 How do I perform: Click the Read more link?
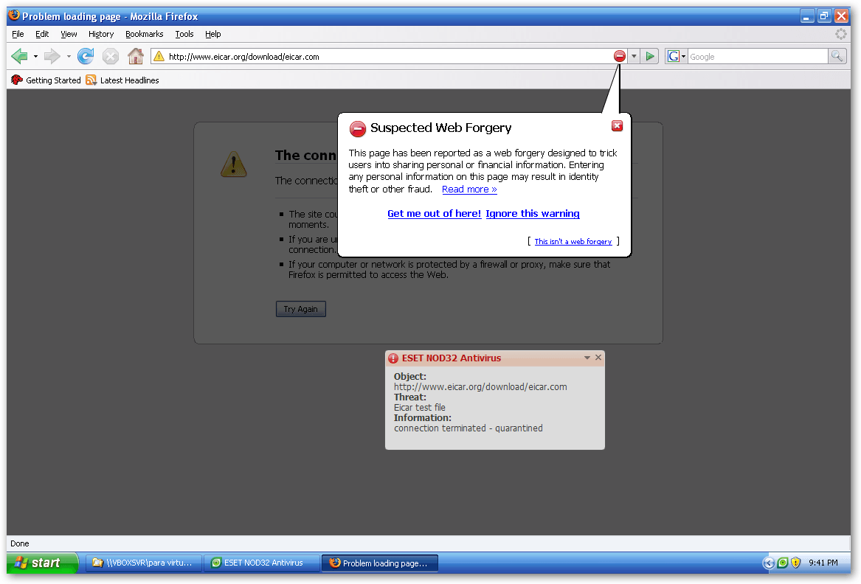tap(469, 189)
